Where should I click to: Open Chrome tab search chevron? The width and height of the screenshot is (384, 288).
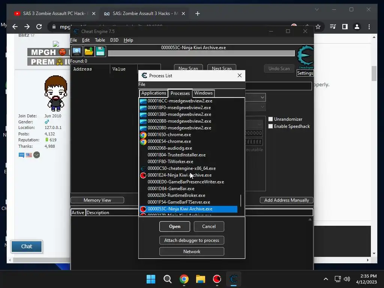(316, 9)
